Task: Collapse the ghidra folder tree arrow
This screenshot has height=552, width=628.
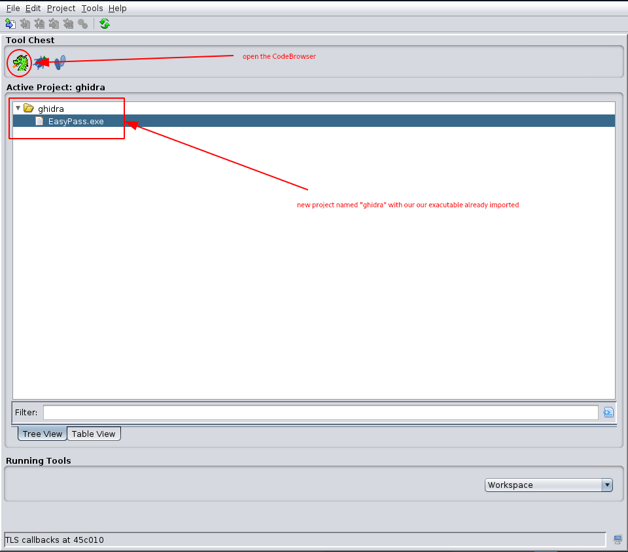Action: point(18,109)
